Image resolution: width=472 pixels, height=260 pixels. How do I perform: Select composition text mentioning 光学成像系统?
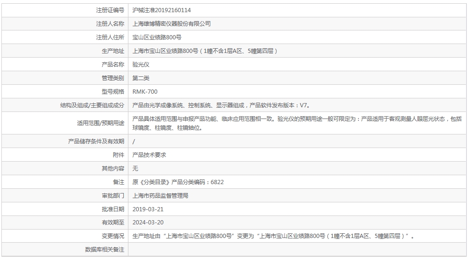click(222, 105)
